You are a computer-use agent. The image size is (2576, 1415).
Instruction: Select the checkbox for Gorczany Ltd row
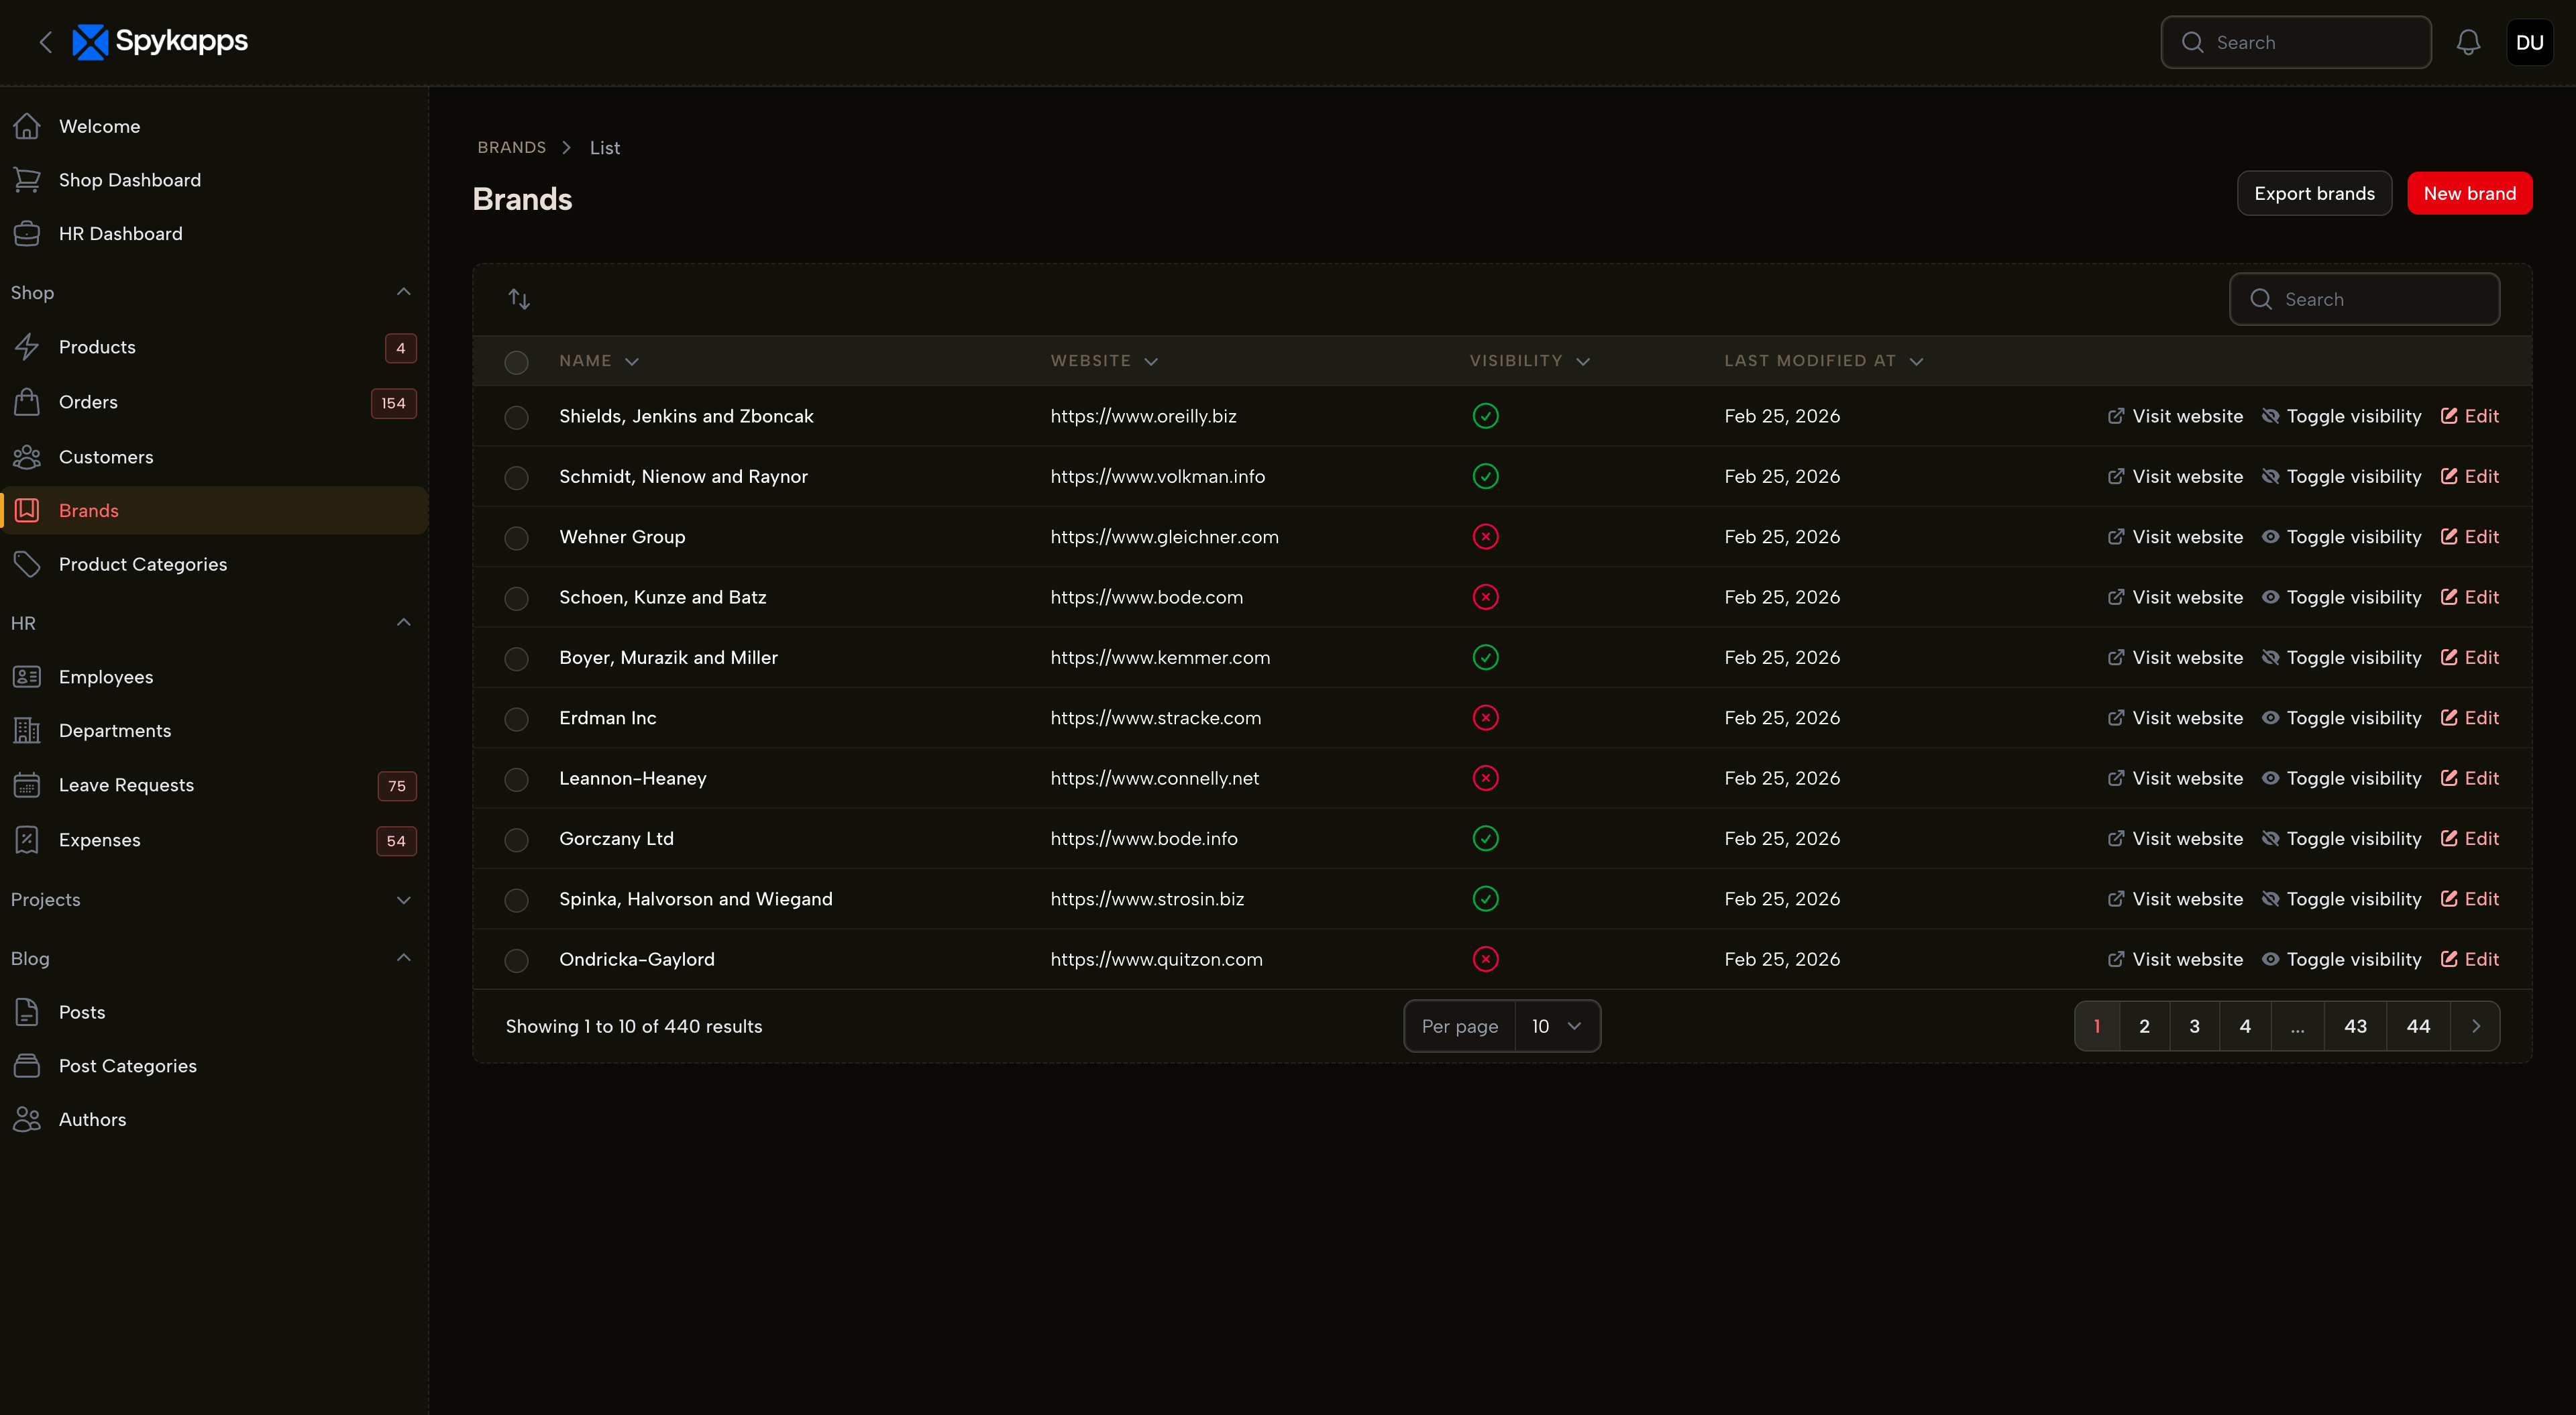[516, 839]
